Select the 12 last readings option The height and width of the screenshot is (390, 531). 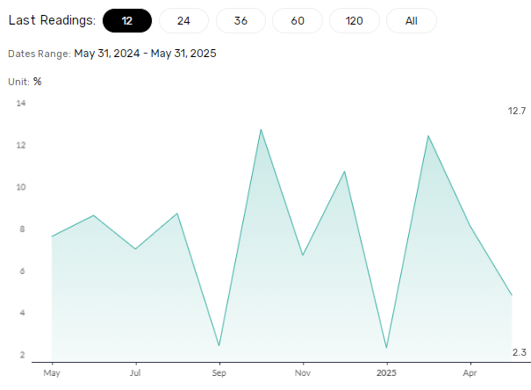[127, 21]
